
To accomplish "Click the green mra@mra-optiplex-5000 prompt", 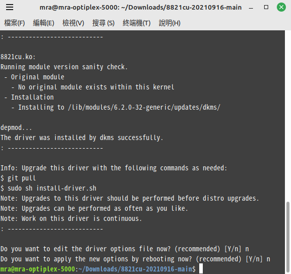I will coord(38,269).
